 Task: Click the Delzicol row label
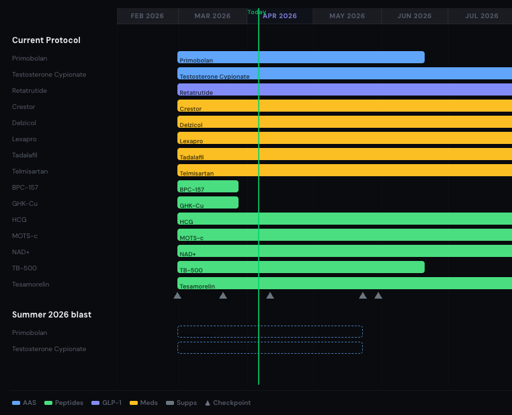[24, 123]
